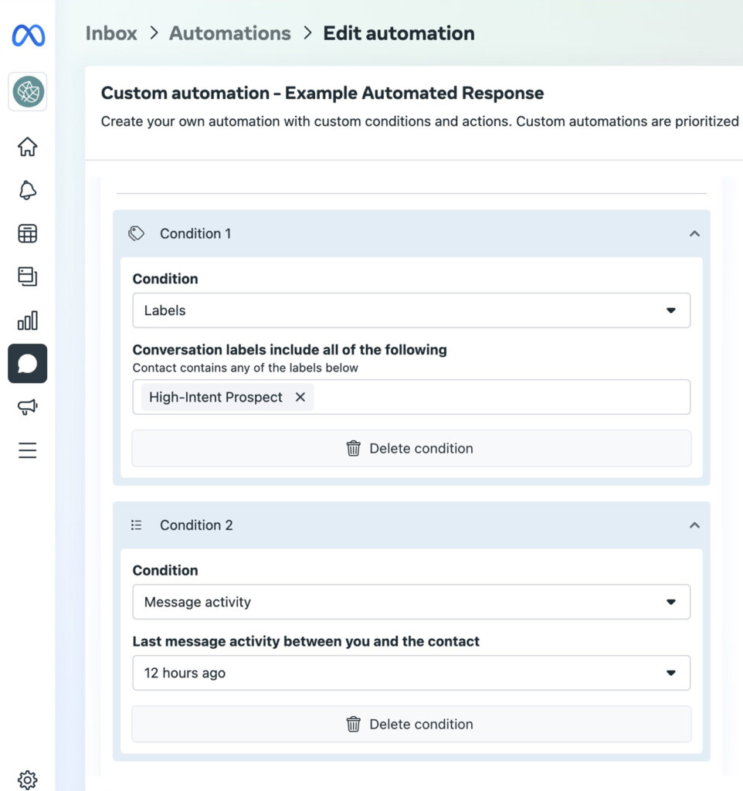743x791 pixels.
Task: Open the Ads Manager table icon
Action: pos(27,233)
